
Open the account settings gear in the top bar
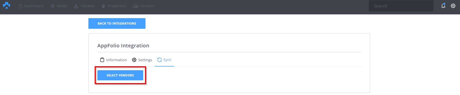click(453, 6)
